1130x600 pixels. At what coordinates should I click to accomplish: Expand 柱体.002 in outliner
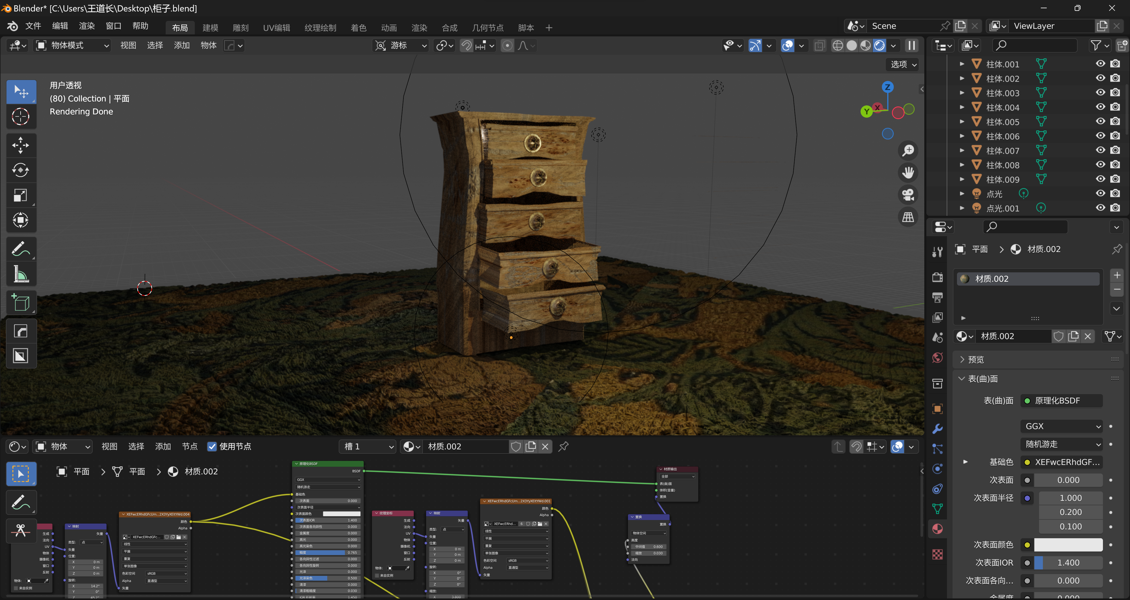click(x=962, y=79)
